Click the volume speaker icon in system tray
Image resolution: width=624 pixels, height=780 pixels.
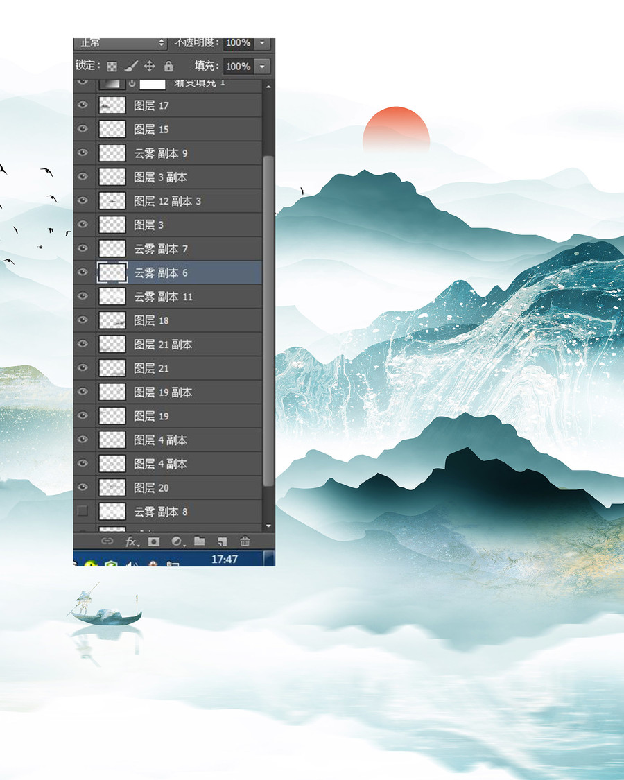(131, 564)
